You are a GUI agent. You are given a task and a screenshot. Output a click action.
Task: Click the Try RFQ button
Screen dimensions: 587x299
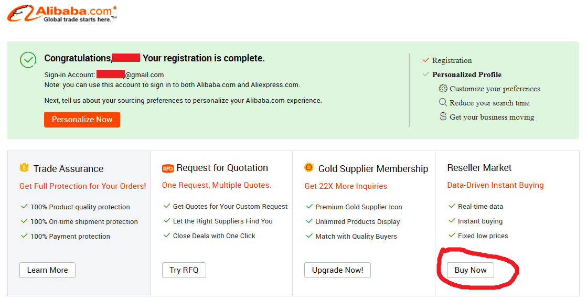point(184,270)
